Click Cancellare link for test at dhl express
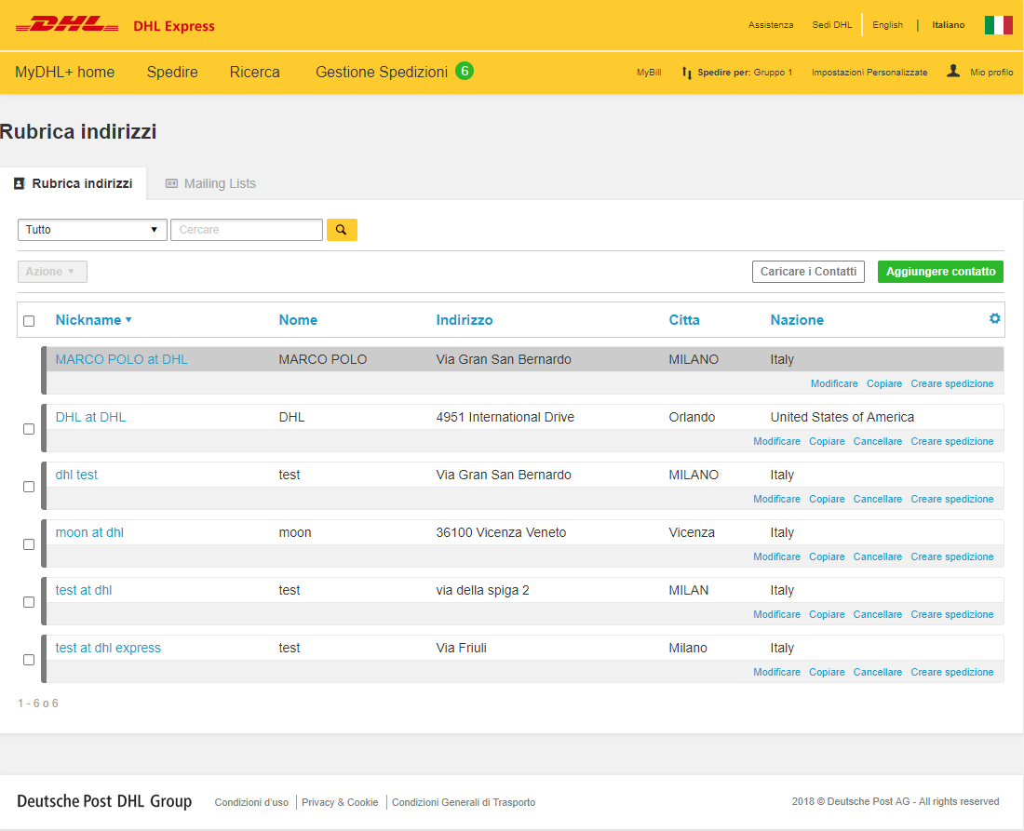This screenshot has width=1024, height=831. click(x=877, y=672)
